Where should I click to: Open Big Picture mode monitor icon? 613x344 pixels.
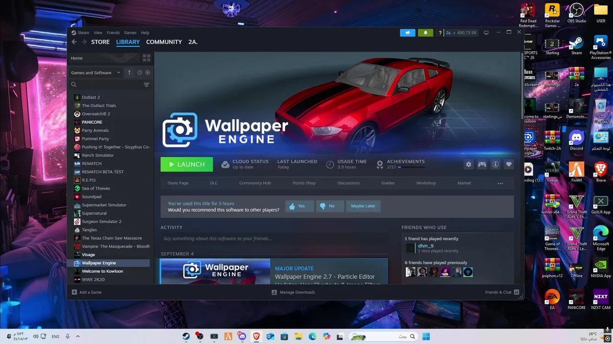[x=486, y=32]
